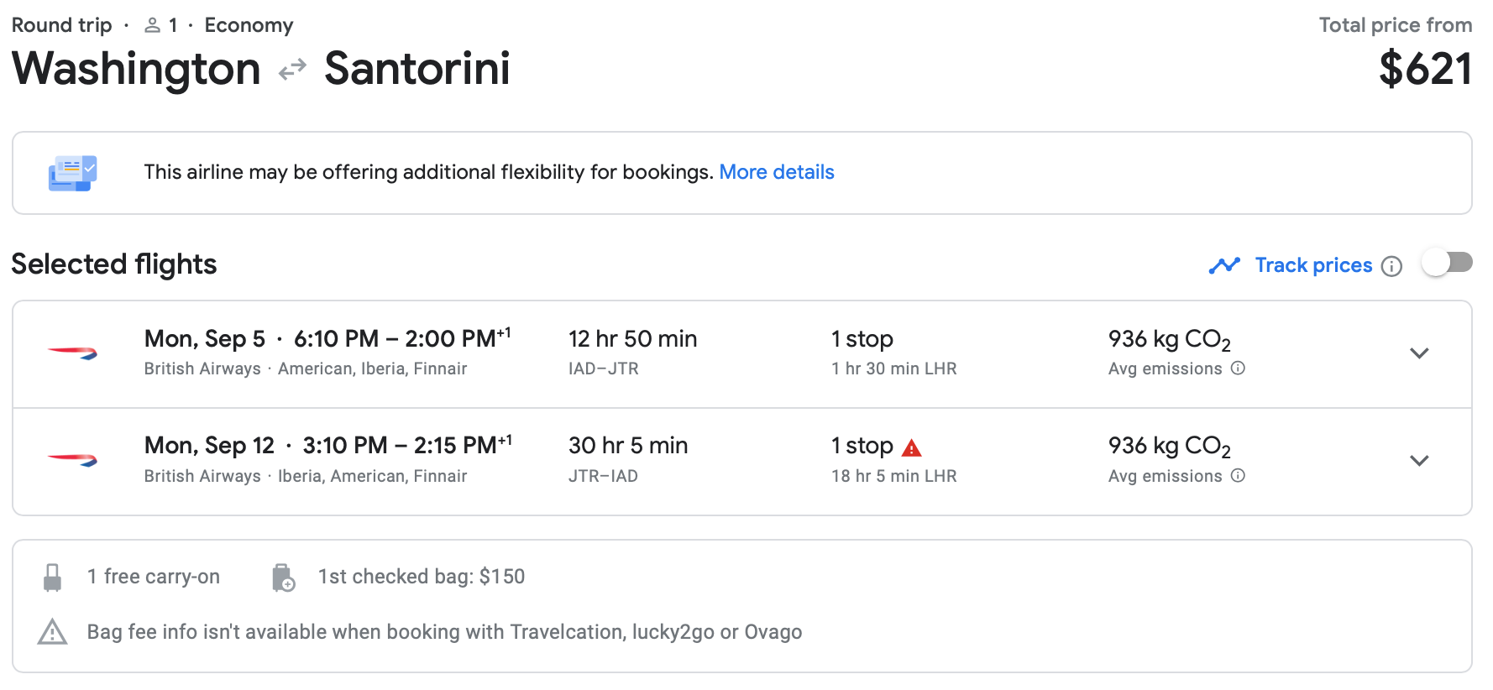Click the British Airways logo on Sep 5 flight
Screen dimensions: 1493x690
(x=73, y=353)
